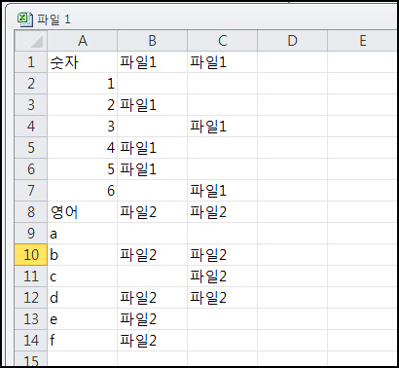Image resolution: width=399 pixels, height=368 pixels.
Task: Click cell B13 containing 파일2
Action: click(x=152, y=319)
